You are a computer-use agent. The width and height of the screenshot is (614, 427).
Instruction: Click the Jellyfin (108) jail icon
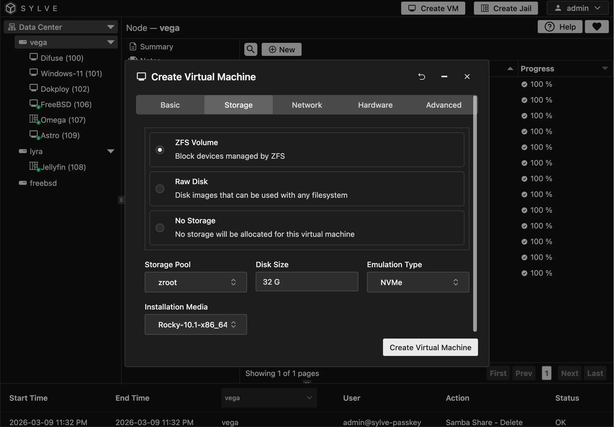click(34, 166)
